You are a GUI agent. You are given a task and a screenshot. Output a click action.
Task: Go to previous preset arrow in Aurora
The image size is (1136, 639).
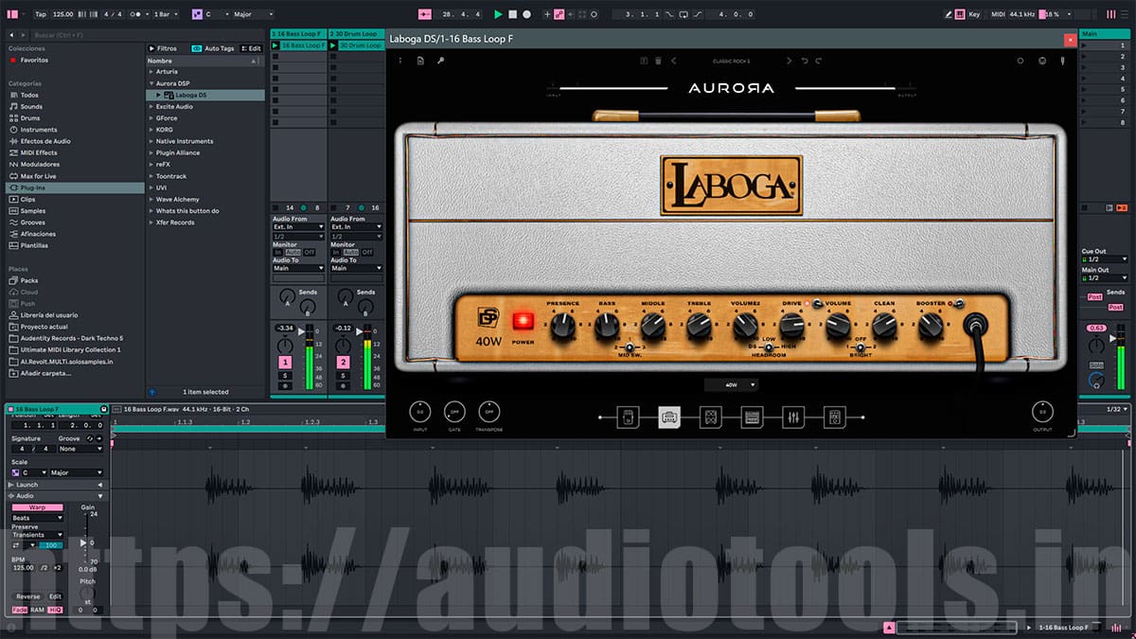674,61
